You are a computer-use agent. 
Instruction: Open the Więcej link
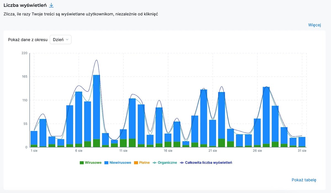point(314,25)
